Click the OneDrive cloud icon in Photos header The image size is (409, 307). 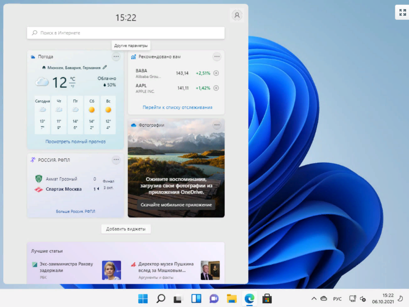133,125
